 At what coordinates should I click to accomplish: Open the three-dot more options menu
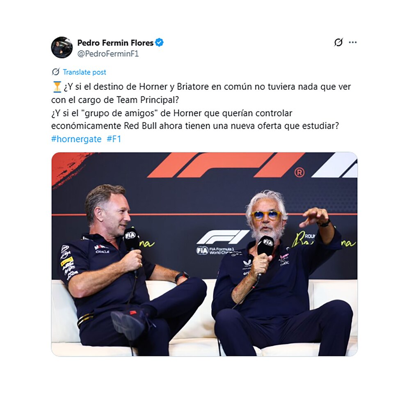tap(352, 42)
